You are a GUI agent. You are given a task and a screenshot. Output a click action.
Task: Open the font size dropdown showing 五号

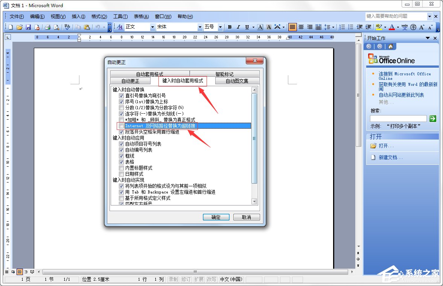pos(220,27)
